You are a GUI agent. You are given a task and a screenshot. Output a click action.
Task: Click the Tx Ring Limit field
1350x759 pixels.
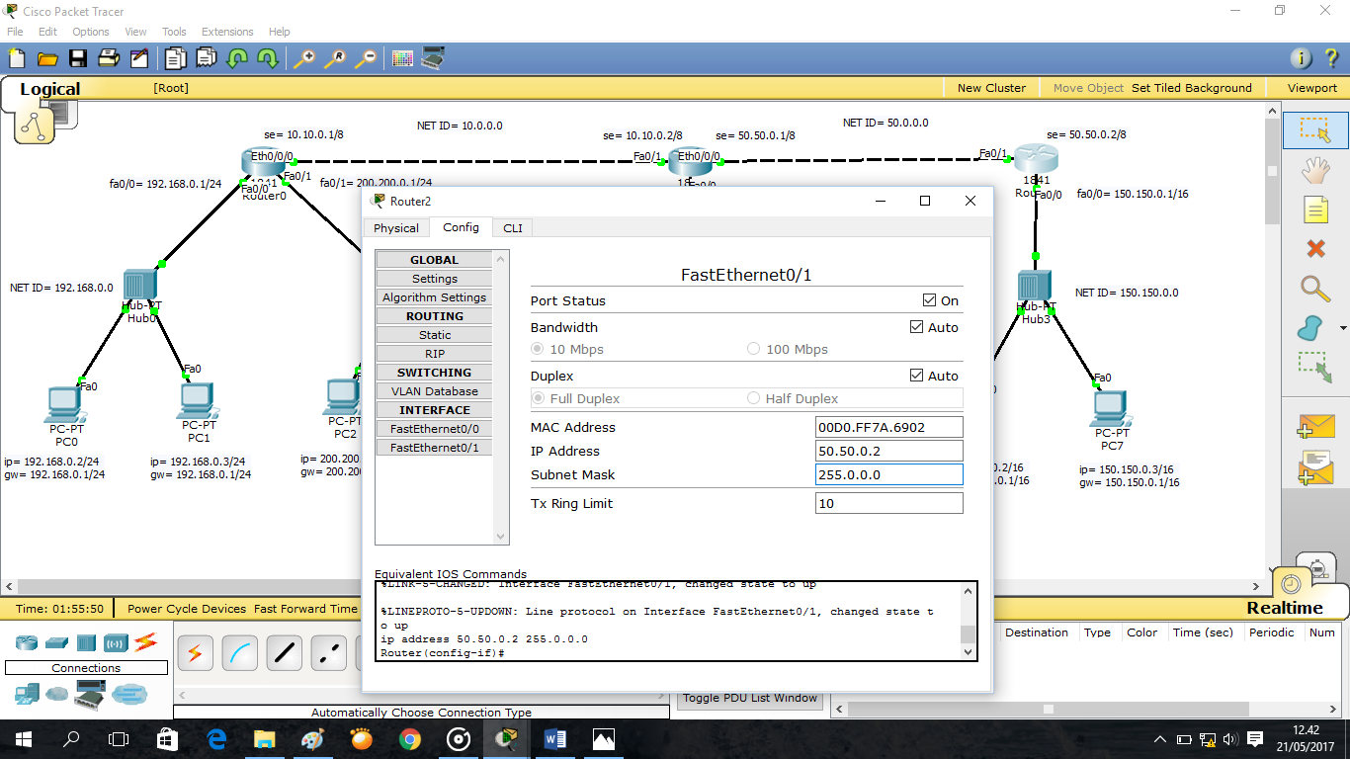(x=889, y=503)
